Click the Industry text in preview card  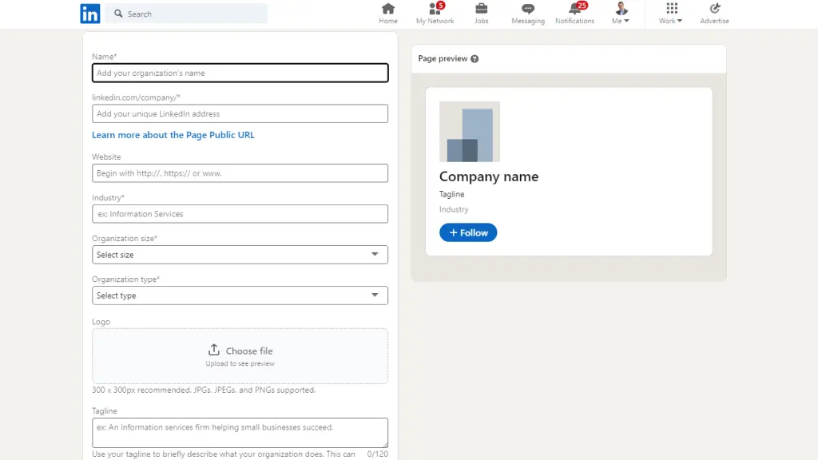(x=454, y=209)
